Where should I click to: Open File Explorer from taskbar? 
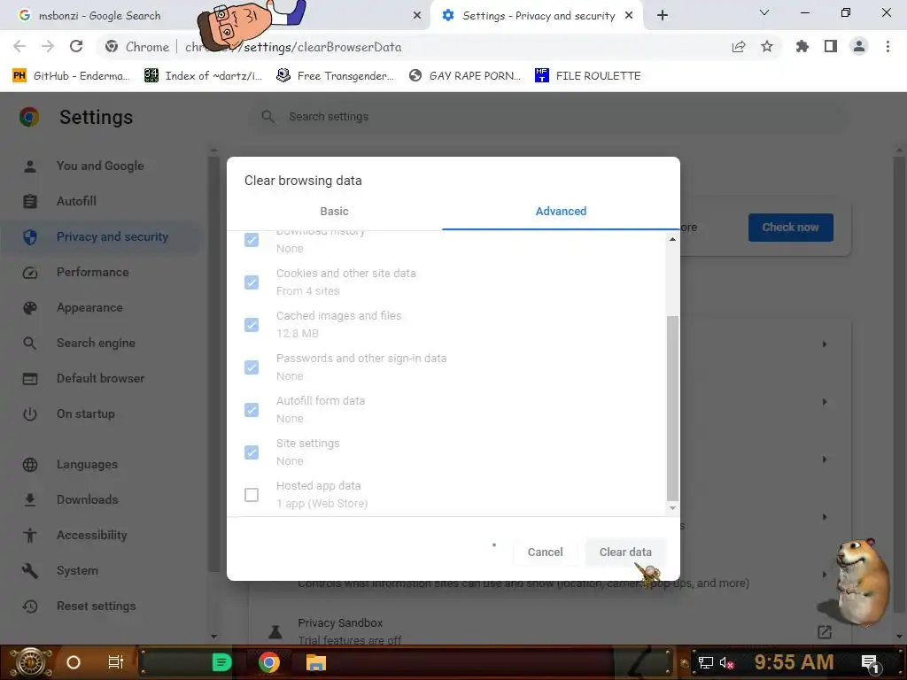pos(316,662)
